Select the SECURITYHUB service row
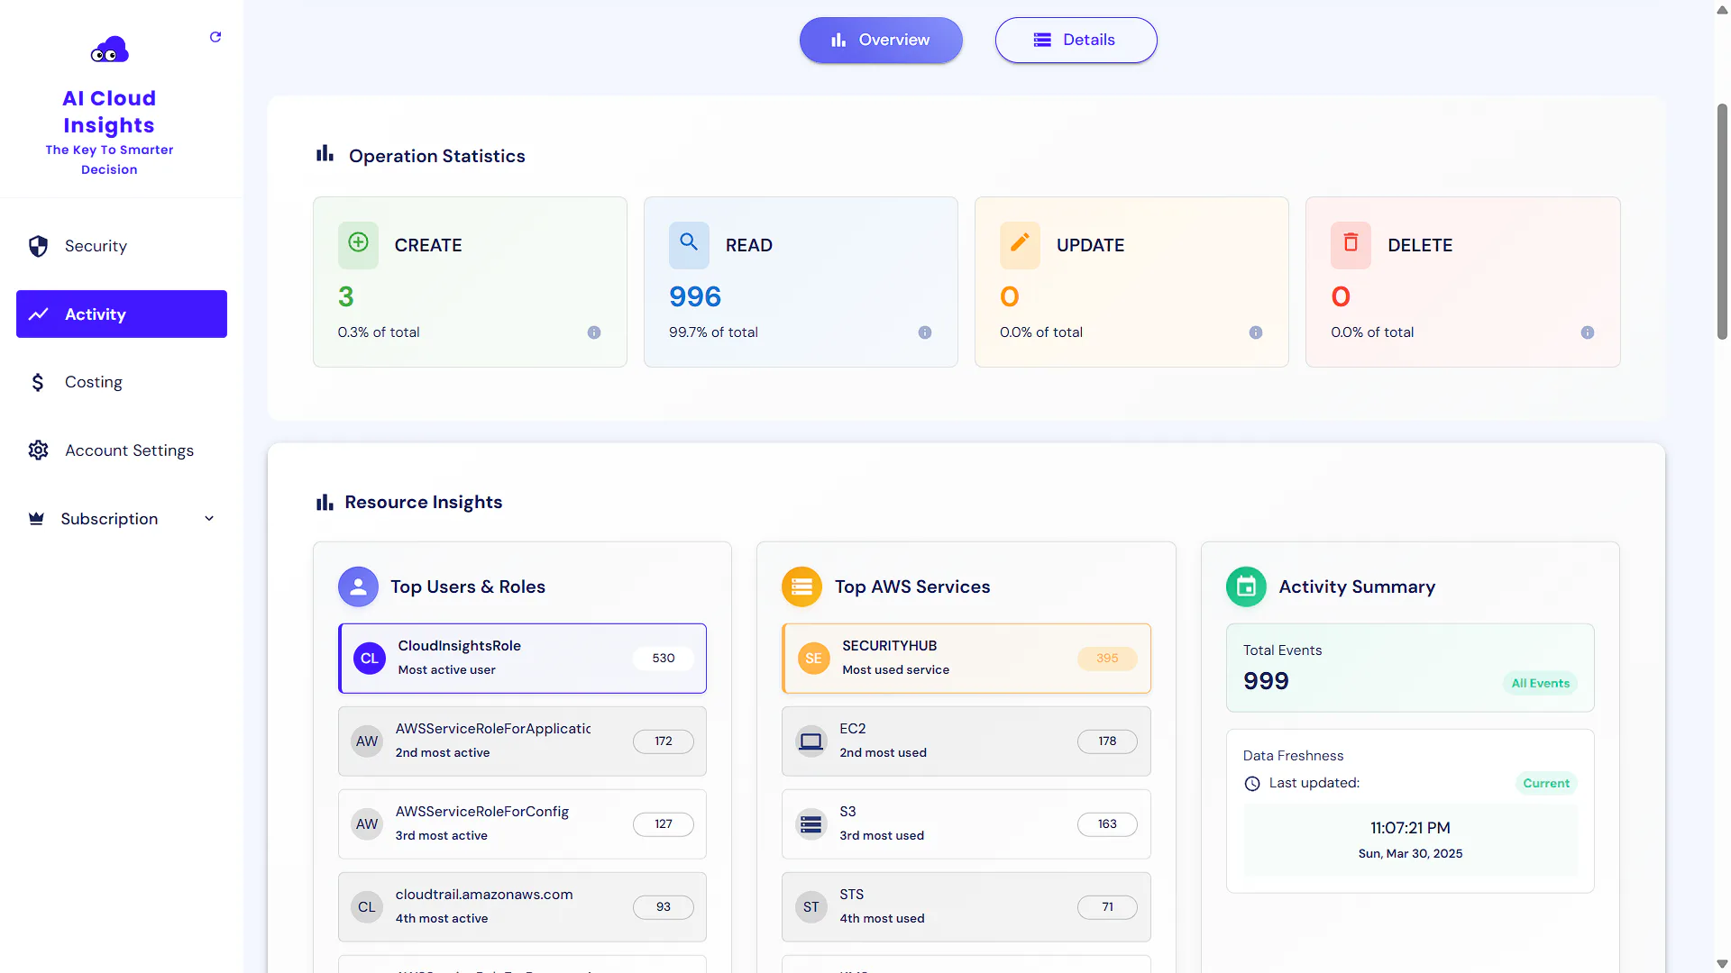1731x973 pixels. pyautogui.click(x=966, y=659)
